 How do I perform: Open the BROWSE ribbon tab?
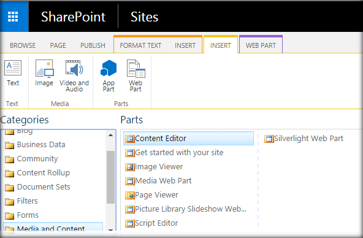(x=23, y=45)
